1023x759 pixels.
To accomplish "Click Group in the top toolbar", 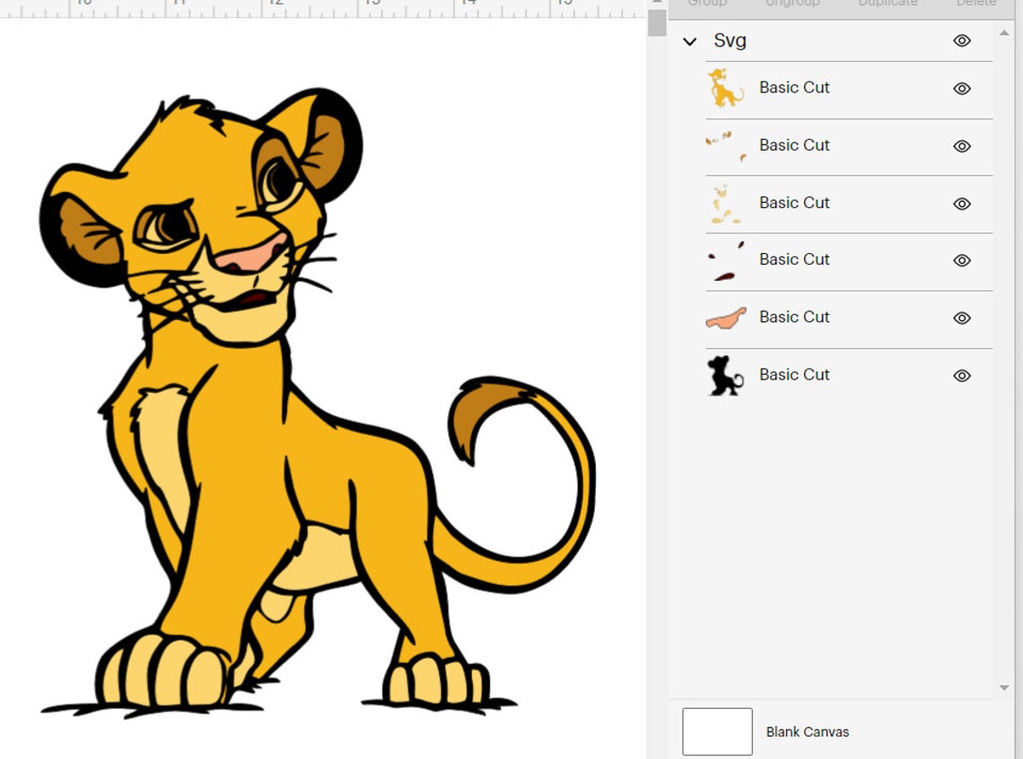I will pos(708,4).
